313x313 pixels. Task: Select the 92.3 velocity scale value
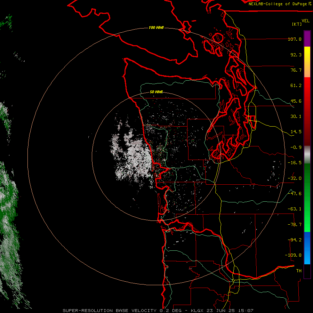click(x=296, y=55)
